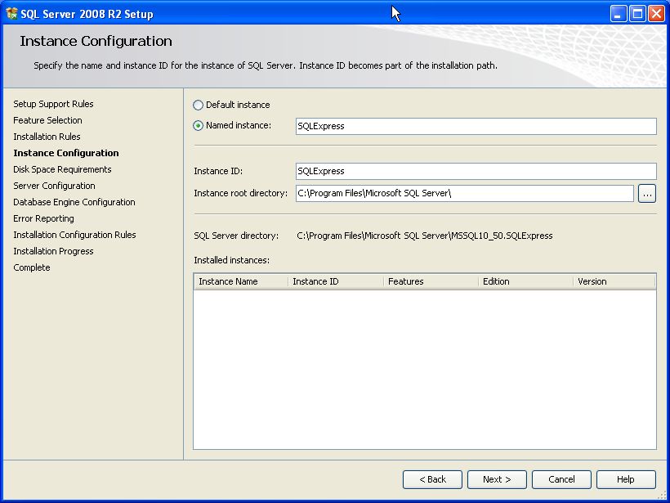The width and height of the screenshot is (670, 503).
Task: Maximize the setup window
Action: tap(637, 13)
